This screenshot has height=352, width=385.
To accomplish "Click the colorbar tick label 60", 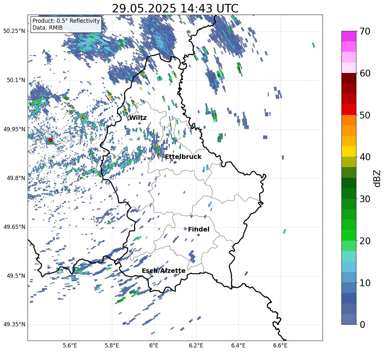I will pos(365,73).
